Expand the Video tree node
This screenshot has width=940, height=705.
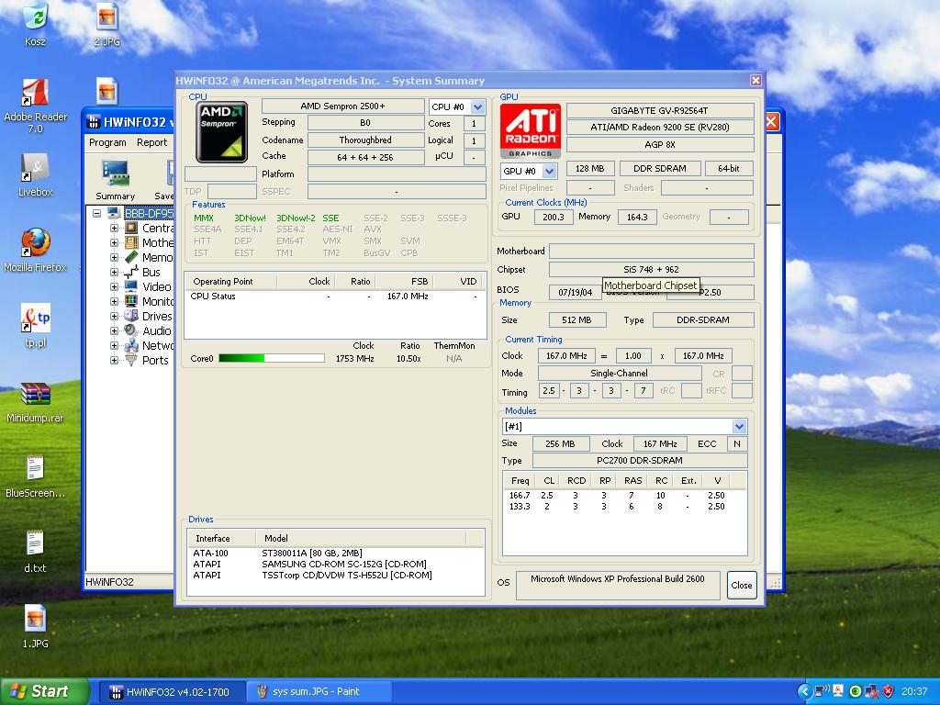(114, 286)
